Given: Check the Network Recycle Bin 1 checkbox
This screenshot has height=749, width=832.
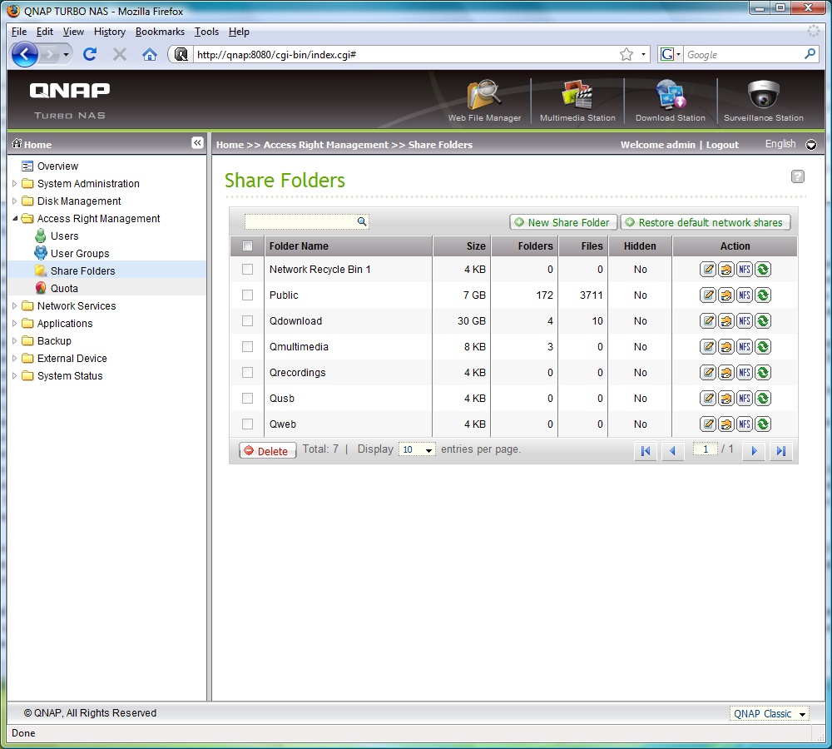Looking at the screenshot, I should pyautogui.click(x=247, y=269).
